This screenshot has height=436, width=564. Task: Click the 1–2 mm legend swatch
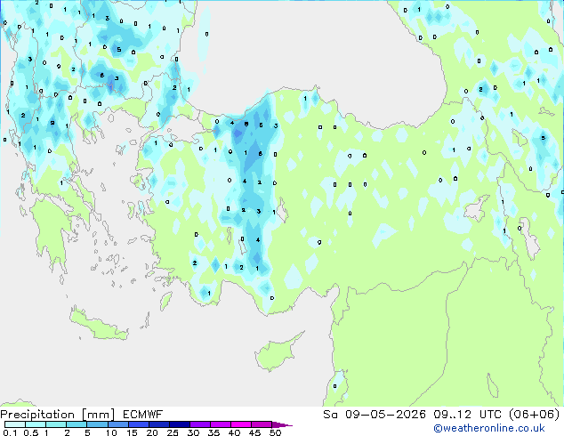tap(56, 424)
